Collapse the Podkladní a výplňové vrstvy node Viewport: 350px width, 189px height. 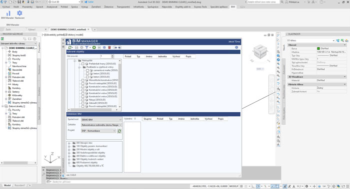point(79,67)
